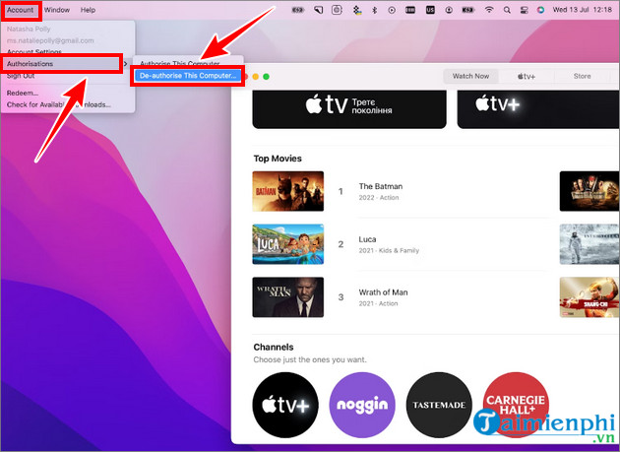Switch to Apple TV+ tab
The image size is (620, 452).
coord(526,76)
